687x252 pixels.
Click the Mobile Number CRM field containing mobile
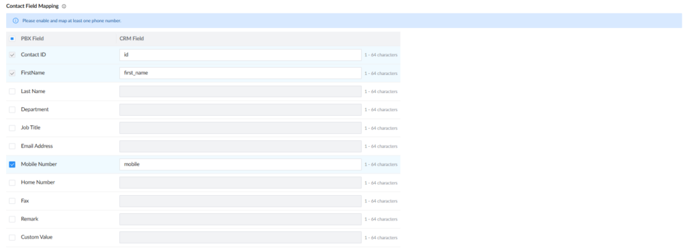[x=240, y=164]
